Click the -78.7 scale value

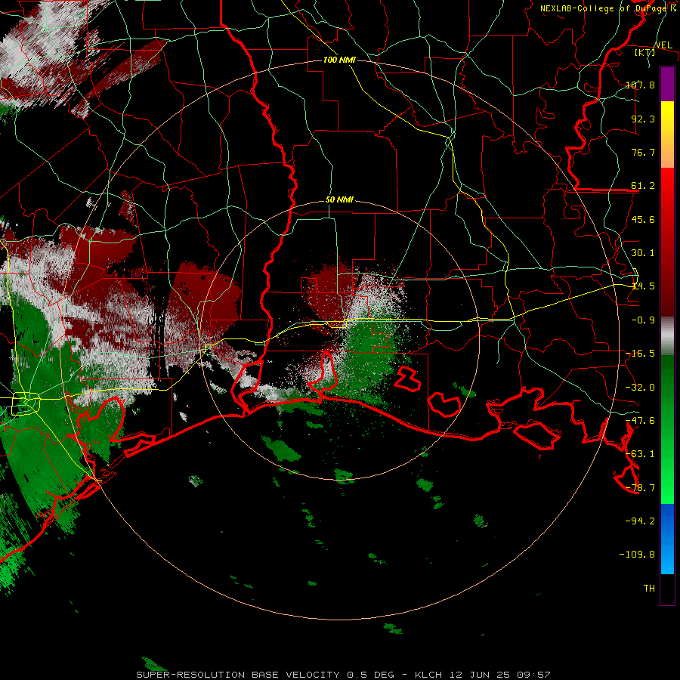640,488
